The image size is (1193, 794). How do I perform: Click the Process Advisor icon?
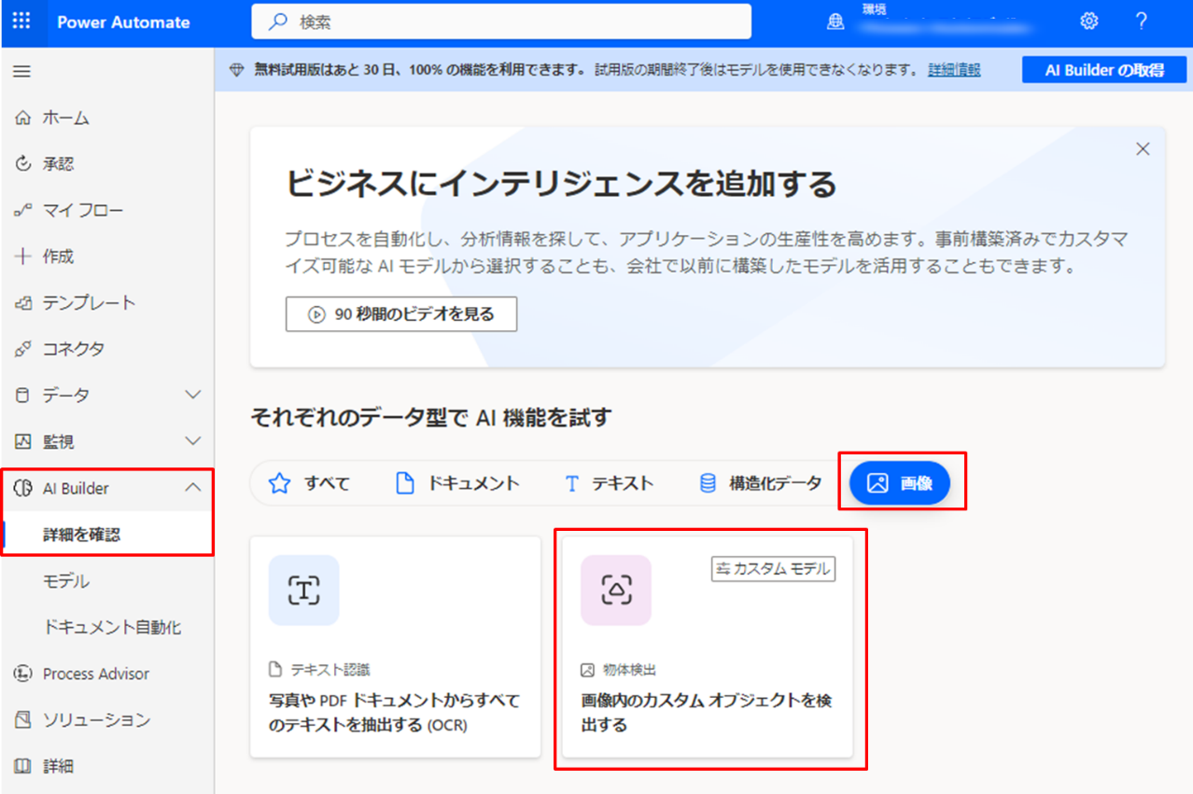(x=23, y=674)
